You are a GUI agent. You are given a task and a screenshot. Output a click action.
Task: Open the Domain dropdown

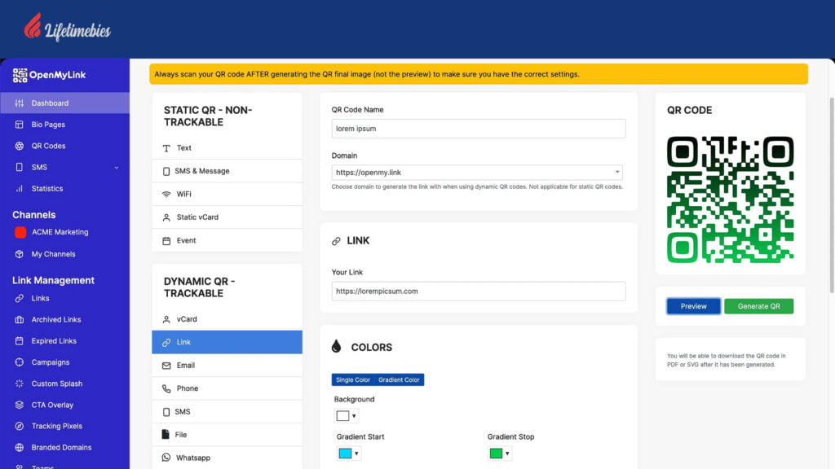tap(477, 173)
